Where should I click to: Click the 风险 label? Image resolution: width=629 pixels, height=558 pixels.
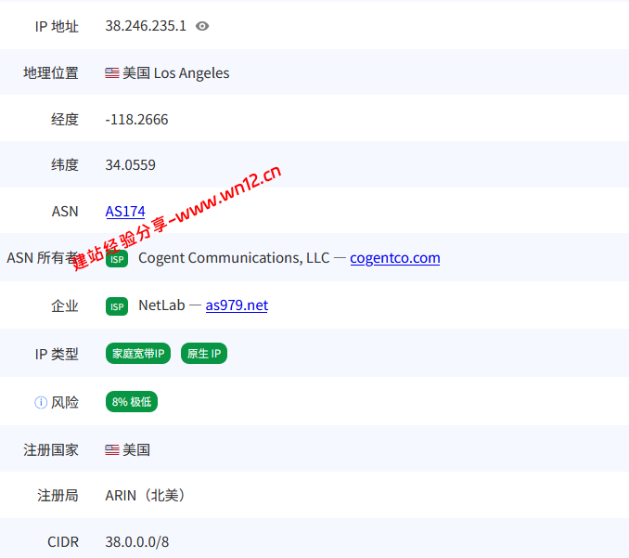(x=65, y=402)
